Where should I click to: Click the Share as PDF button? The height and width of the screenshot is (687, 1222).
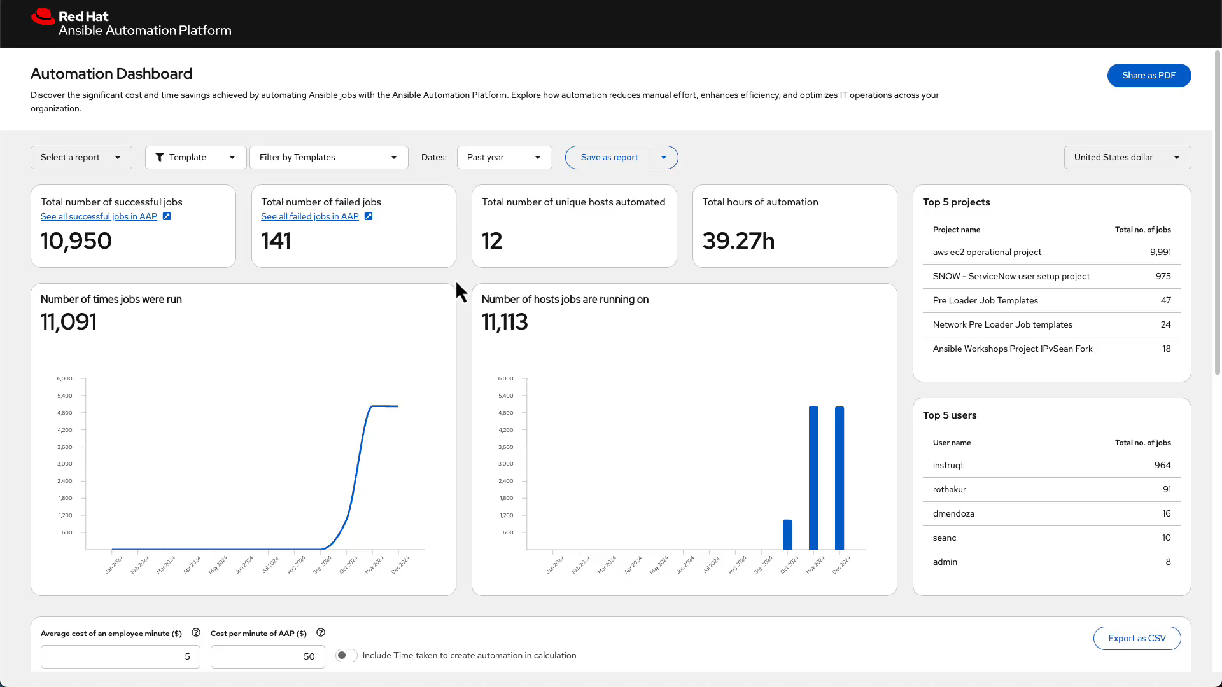point(1149,75)
